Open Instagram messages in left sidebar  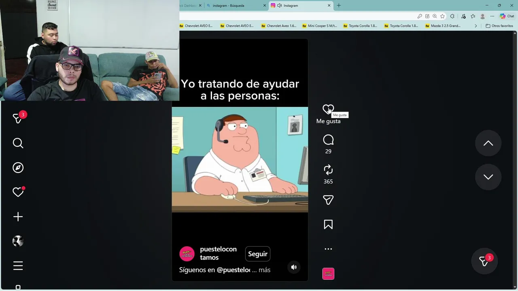tap(18, 118)
